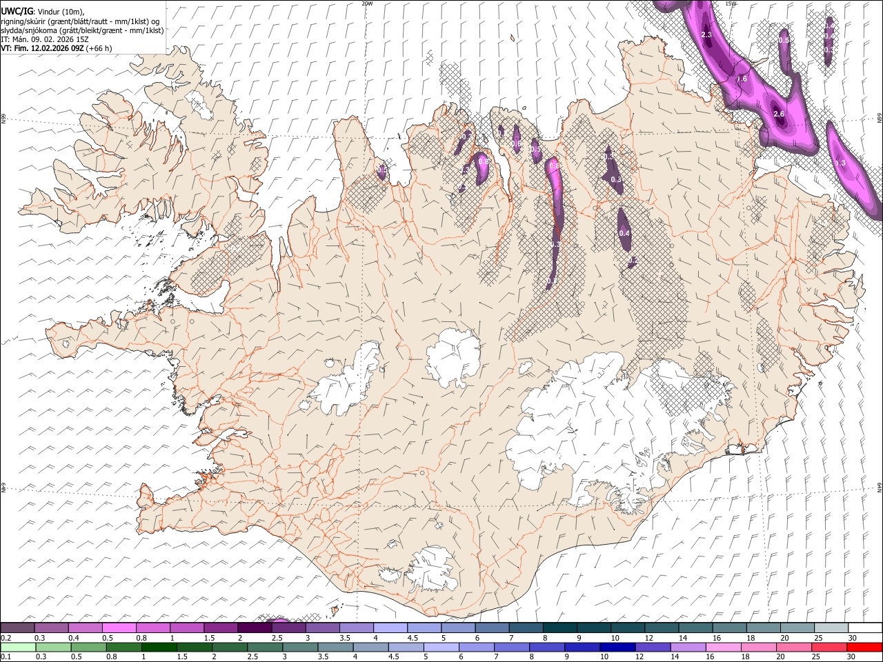Click the 0.1 label on the rain scale

[x=5, y=656]
